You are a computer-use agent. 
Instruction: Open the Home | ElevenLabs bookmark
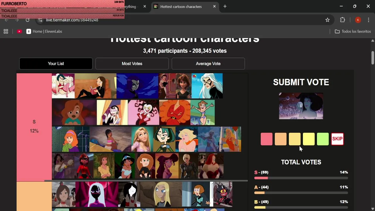point(44,31)
